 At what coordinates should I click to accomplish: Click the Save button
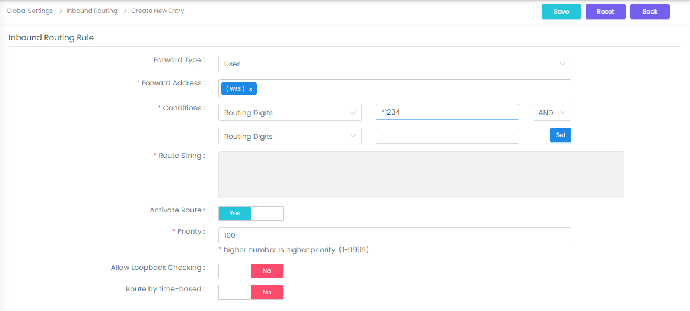tap(561, 11)
